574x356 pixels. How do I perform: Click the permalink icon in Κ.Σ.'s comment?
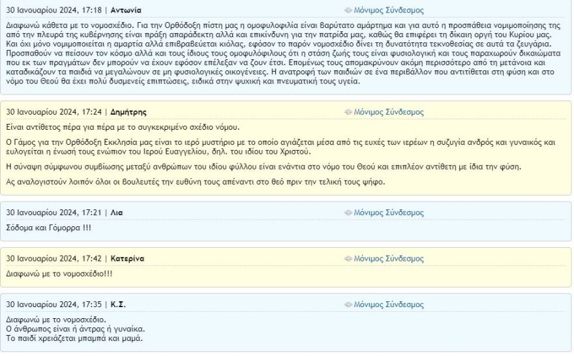pyautogui.click(x=348, y=304)
